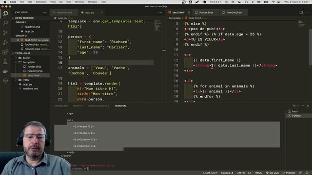
Task: Open the Go menu
Action: (x=61, y=2)
